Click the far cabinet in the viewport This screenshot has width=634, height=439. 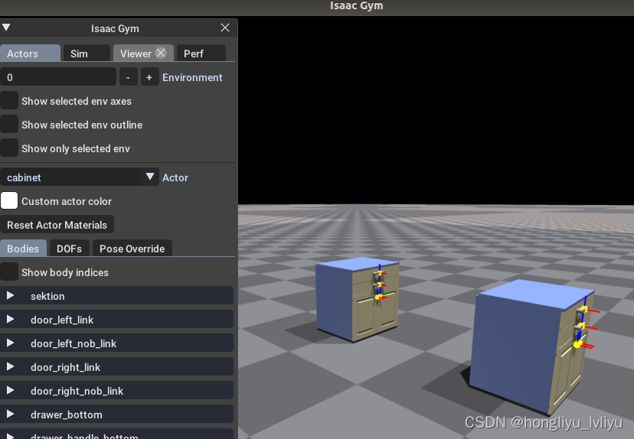click(357, 300)
